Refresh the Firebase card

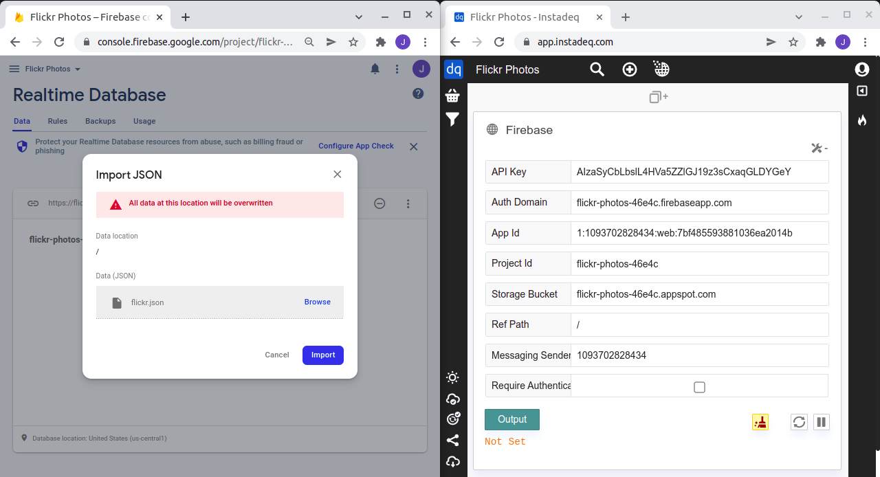[x=799, y=422]
